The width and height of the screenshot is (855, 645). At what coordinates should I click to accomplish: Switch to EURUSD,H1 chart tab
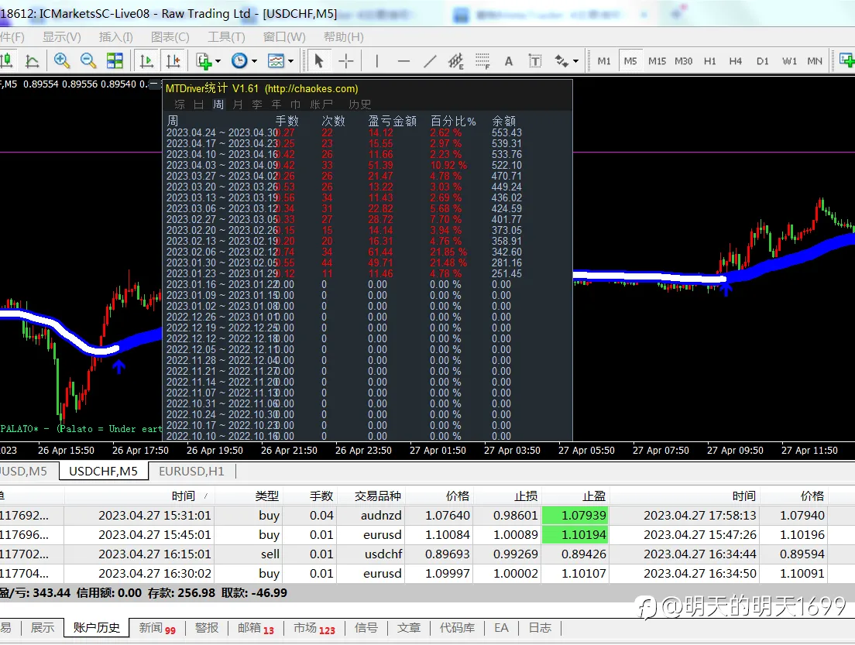pos(191,471)
